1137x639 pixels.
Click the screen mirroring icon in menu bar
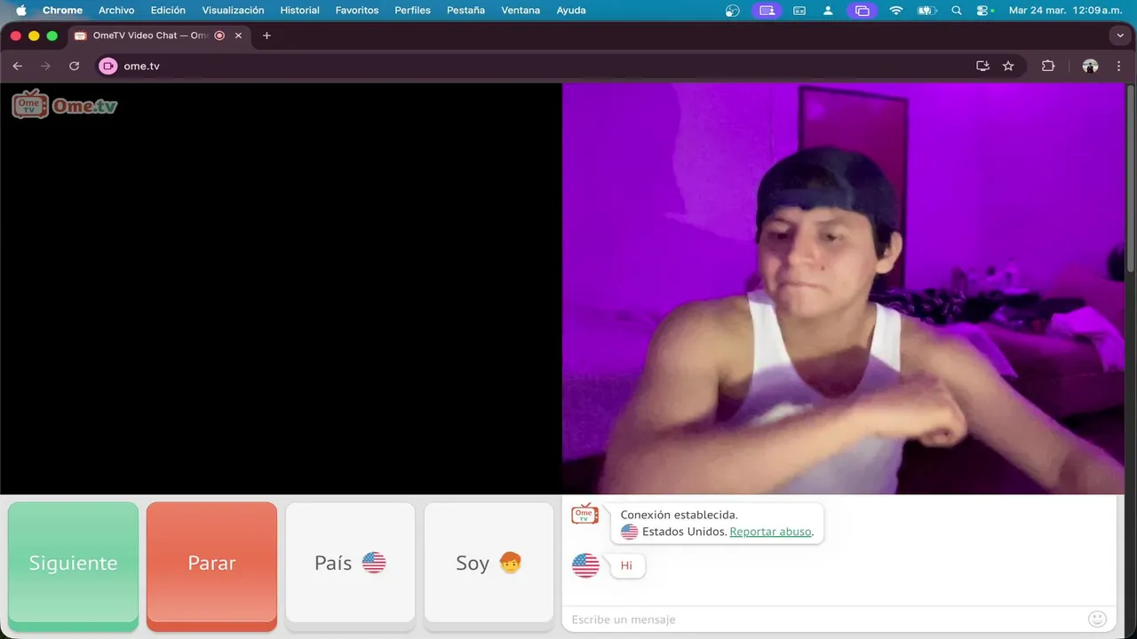pyautogui.click(x=861, y=11)
